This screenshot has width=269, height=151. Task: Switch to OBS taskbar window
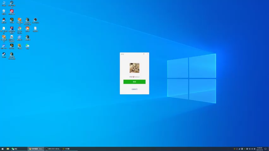pos(53,149)
